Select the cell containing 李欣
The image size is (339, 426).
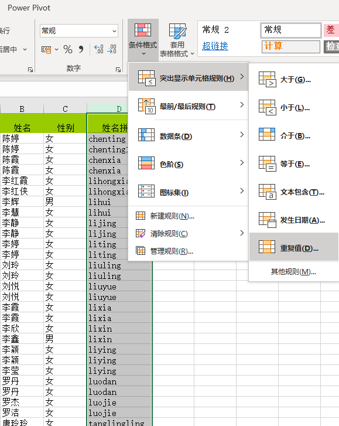pos(22,329)
